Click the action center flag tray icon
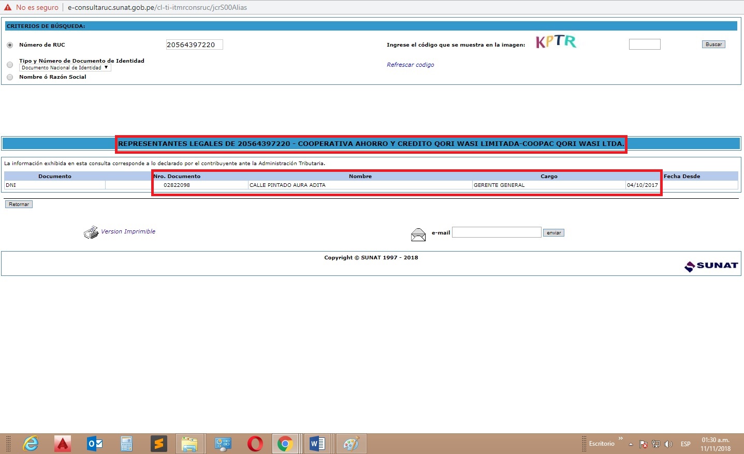 coord(644,444)
